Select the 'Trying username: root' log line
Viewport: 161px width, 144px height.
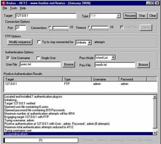tap(78, 130)
